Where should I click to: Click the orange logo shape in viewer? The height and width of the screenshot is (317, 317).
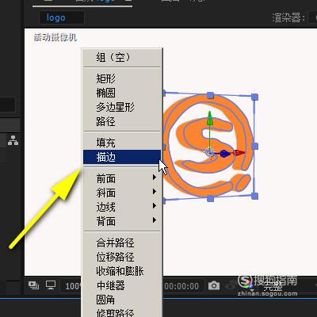pyautogui.click(x=208, y=145)
